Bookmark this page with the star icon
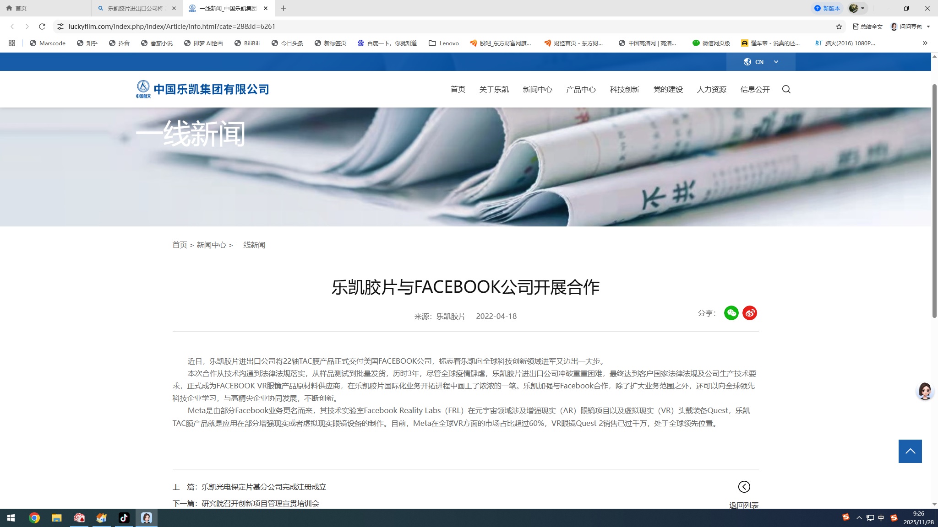Image resolution: width=938 pixels, height=527 pixels. (839, 27)
